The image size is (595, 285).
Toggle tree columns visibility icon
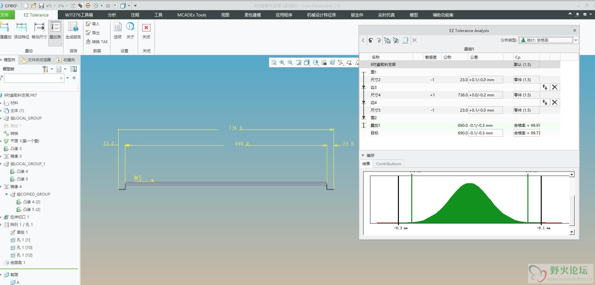click(x=73, y=69)
